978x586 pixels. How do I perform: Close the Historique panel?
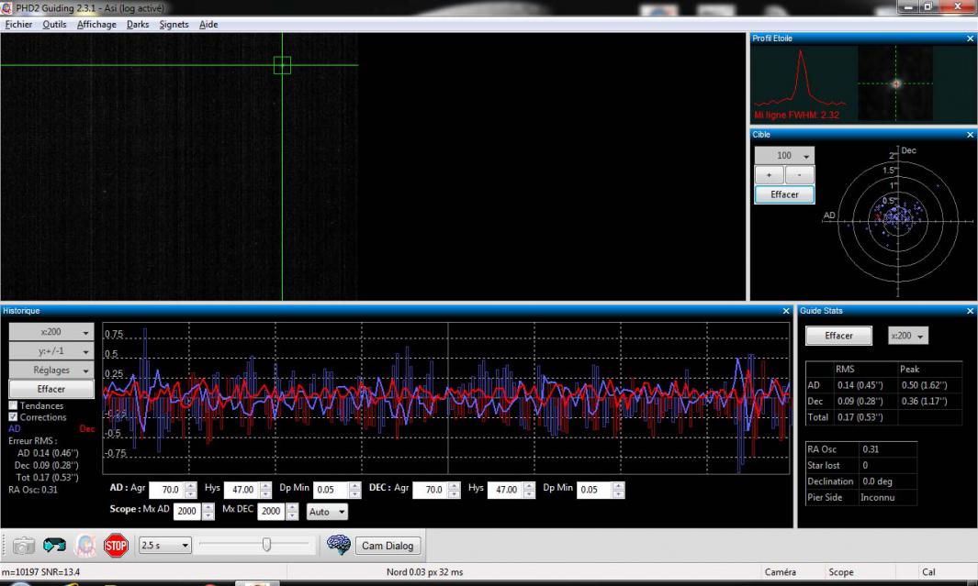tap(785, 312)
